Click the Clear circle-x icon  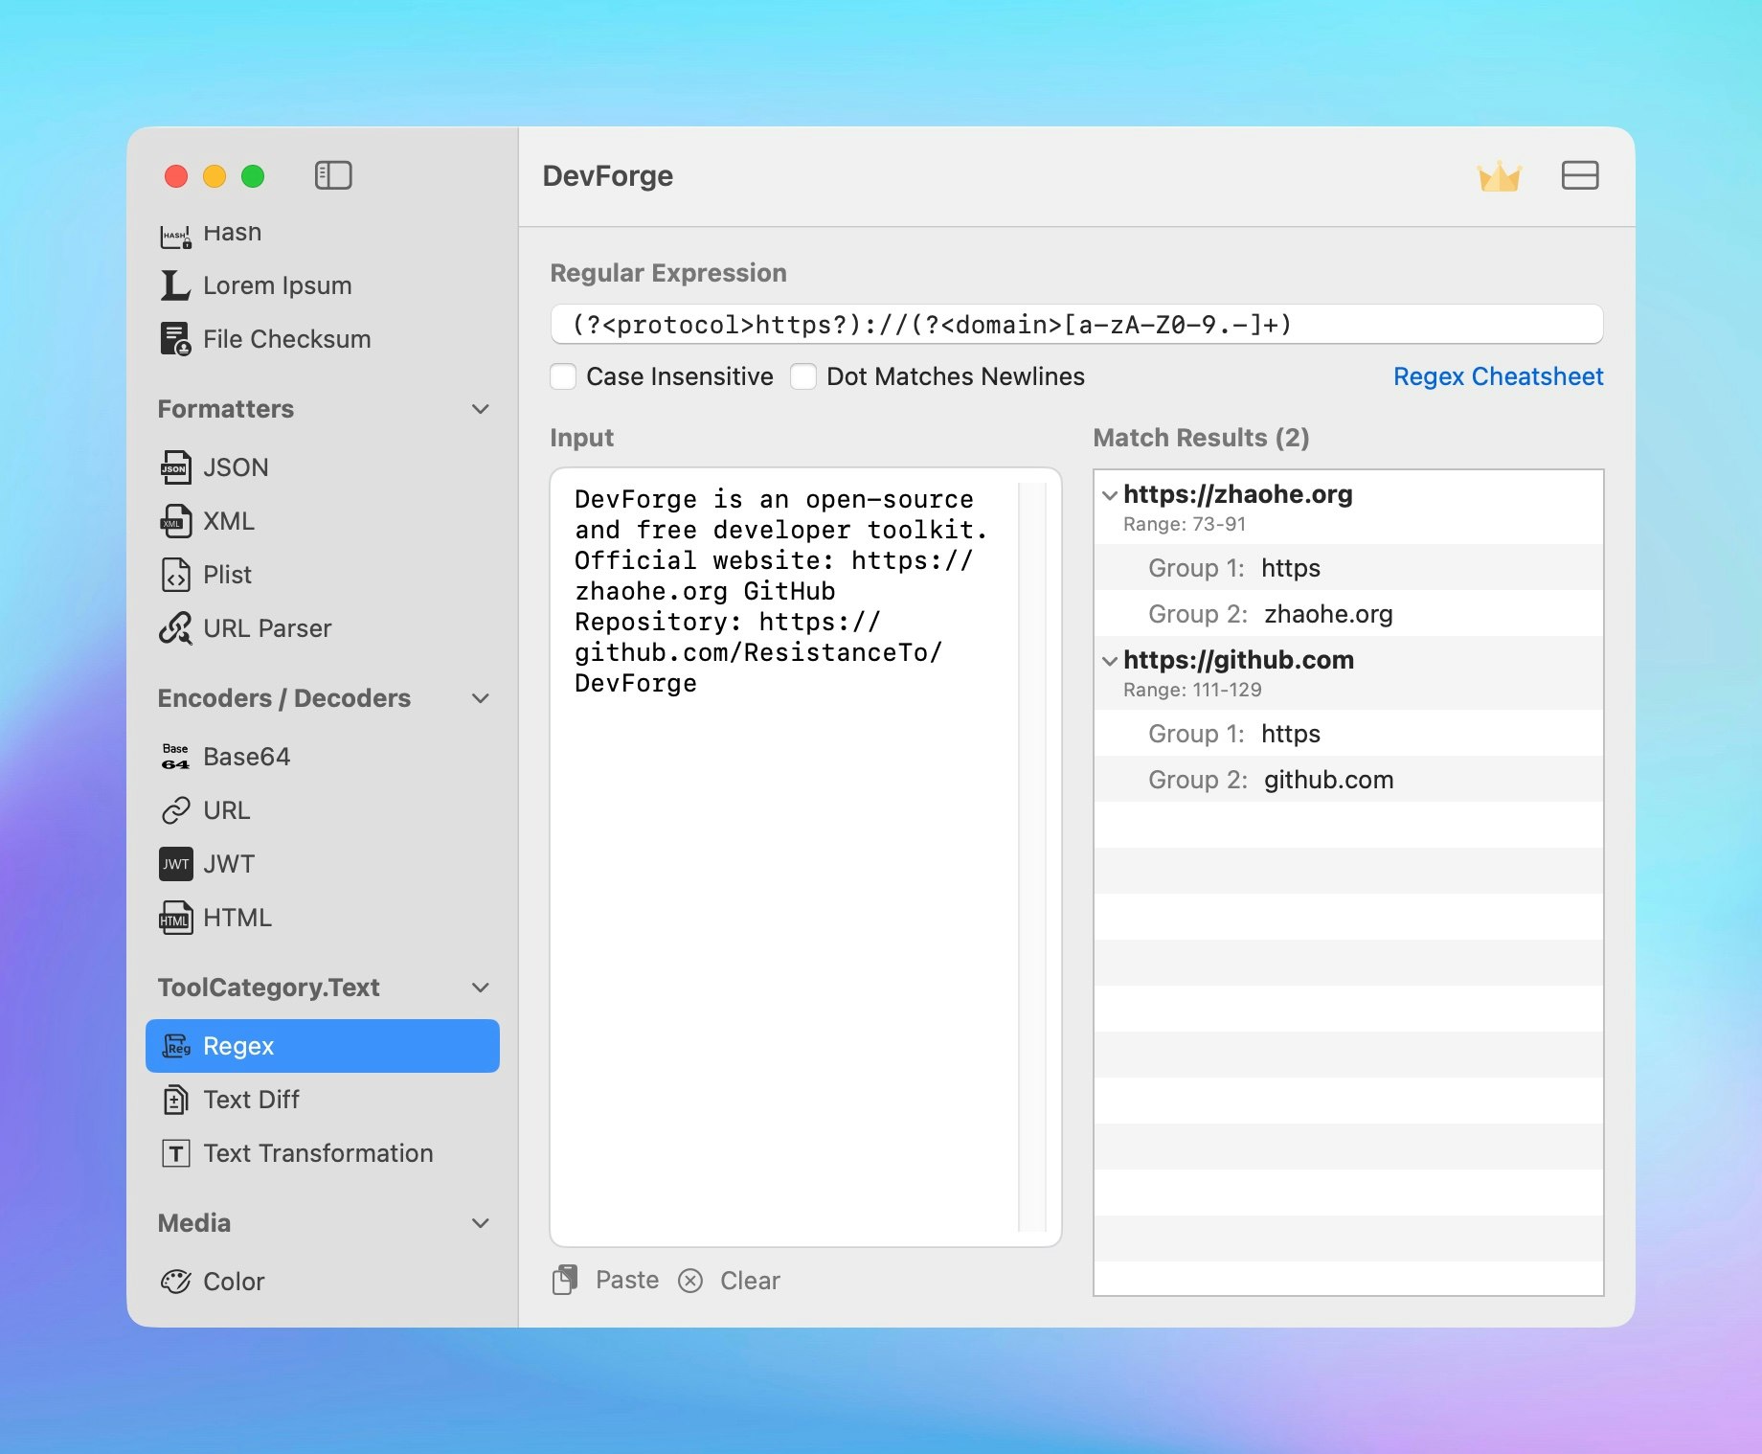pyautogui.click(x=690, y=1281)
